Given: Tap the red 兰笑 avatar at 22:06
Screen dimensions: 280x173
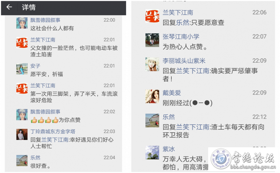Looking at the screenshot, I should click(152, 16).
